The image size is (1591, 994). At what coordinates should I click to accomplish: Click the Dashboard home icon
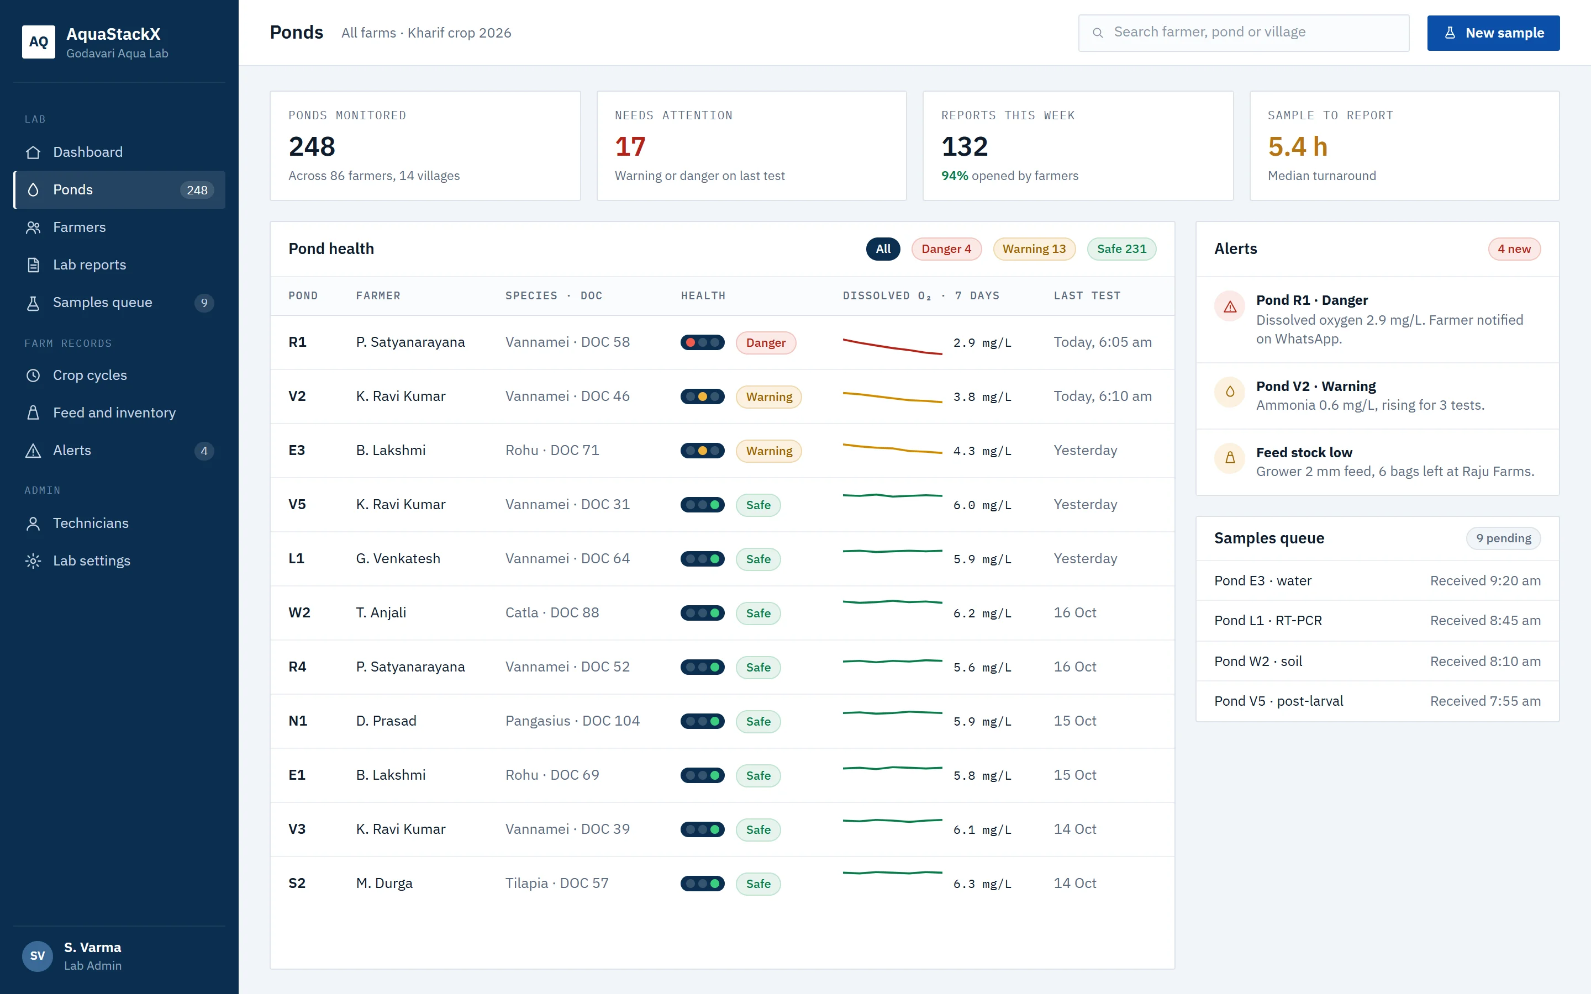pos(33,152)
